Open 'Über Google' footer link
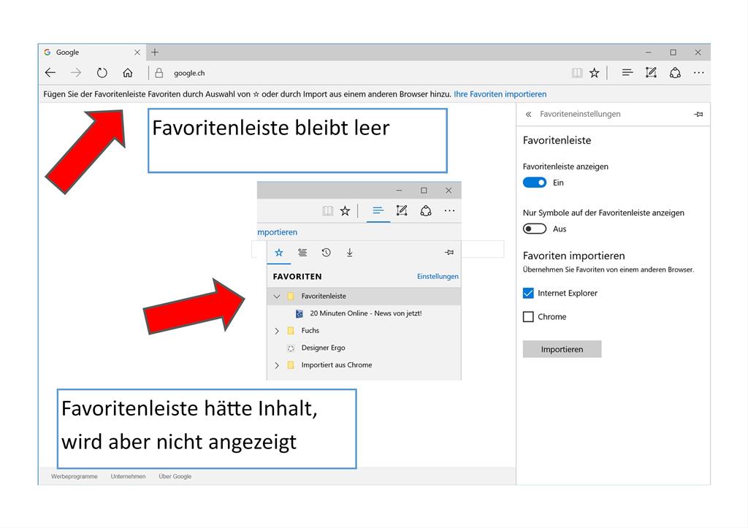 point(175,476)
